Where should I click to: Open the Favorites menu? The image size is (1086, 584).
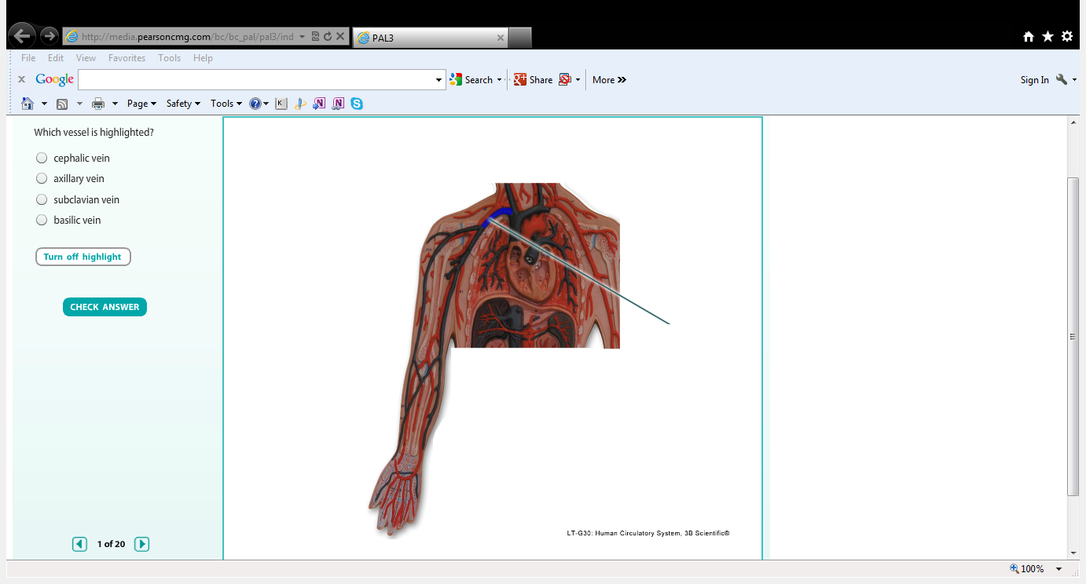point(127,58)
